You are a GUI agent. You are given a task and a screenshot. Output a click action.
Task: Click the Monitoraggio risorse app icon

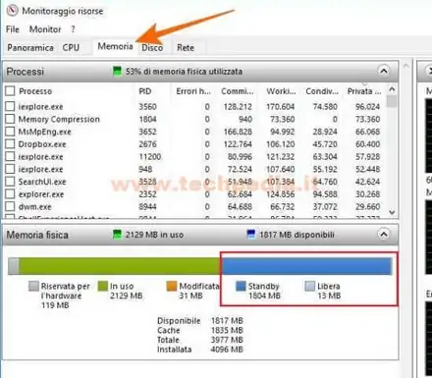[12, 11]
